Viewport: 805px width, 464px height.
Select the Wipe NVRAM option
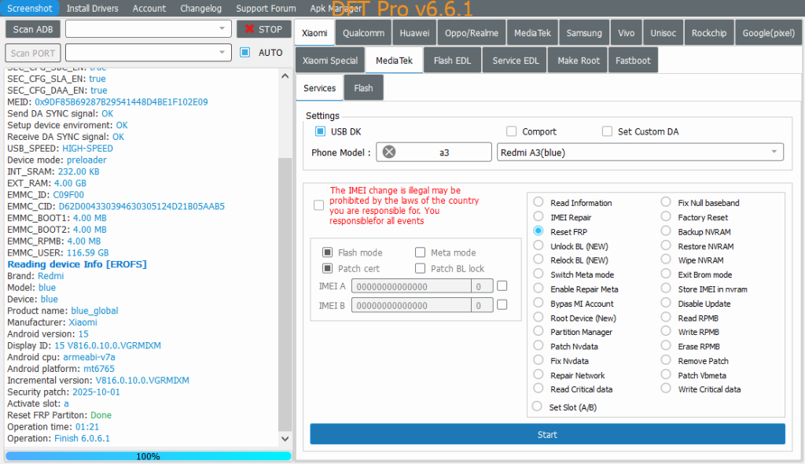point(666,260)
